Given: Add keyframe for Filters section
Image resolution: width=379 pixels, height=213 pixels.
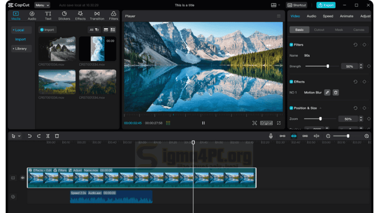Looking at the screenshot, I should pos(364,45).
